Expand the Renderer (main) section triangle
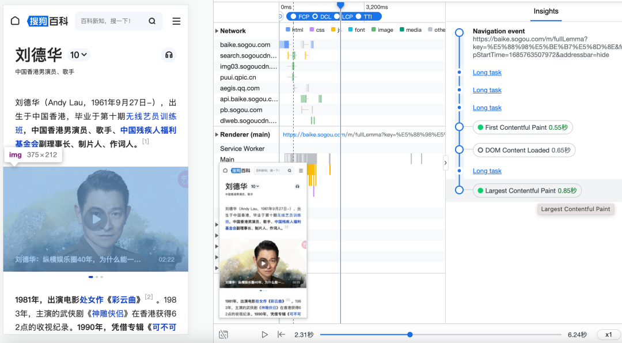 pyautogui.click(x=217, y=134)
